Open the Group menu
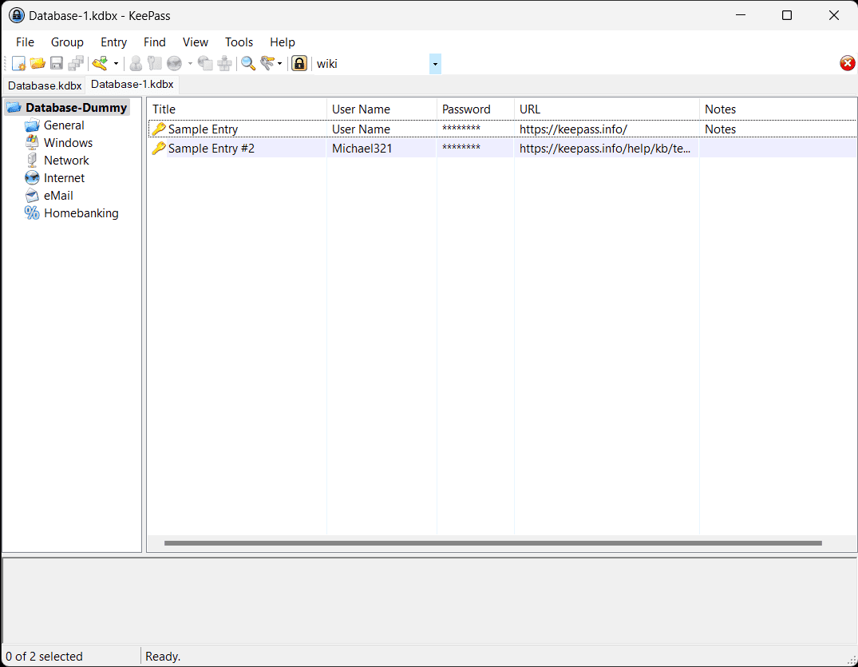Viewport: 858px width, 667px height. [x=67, y=42]
